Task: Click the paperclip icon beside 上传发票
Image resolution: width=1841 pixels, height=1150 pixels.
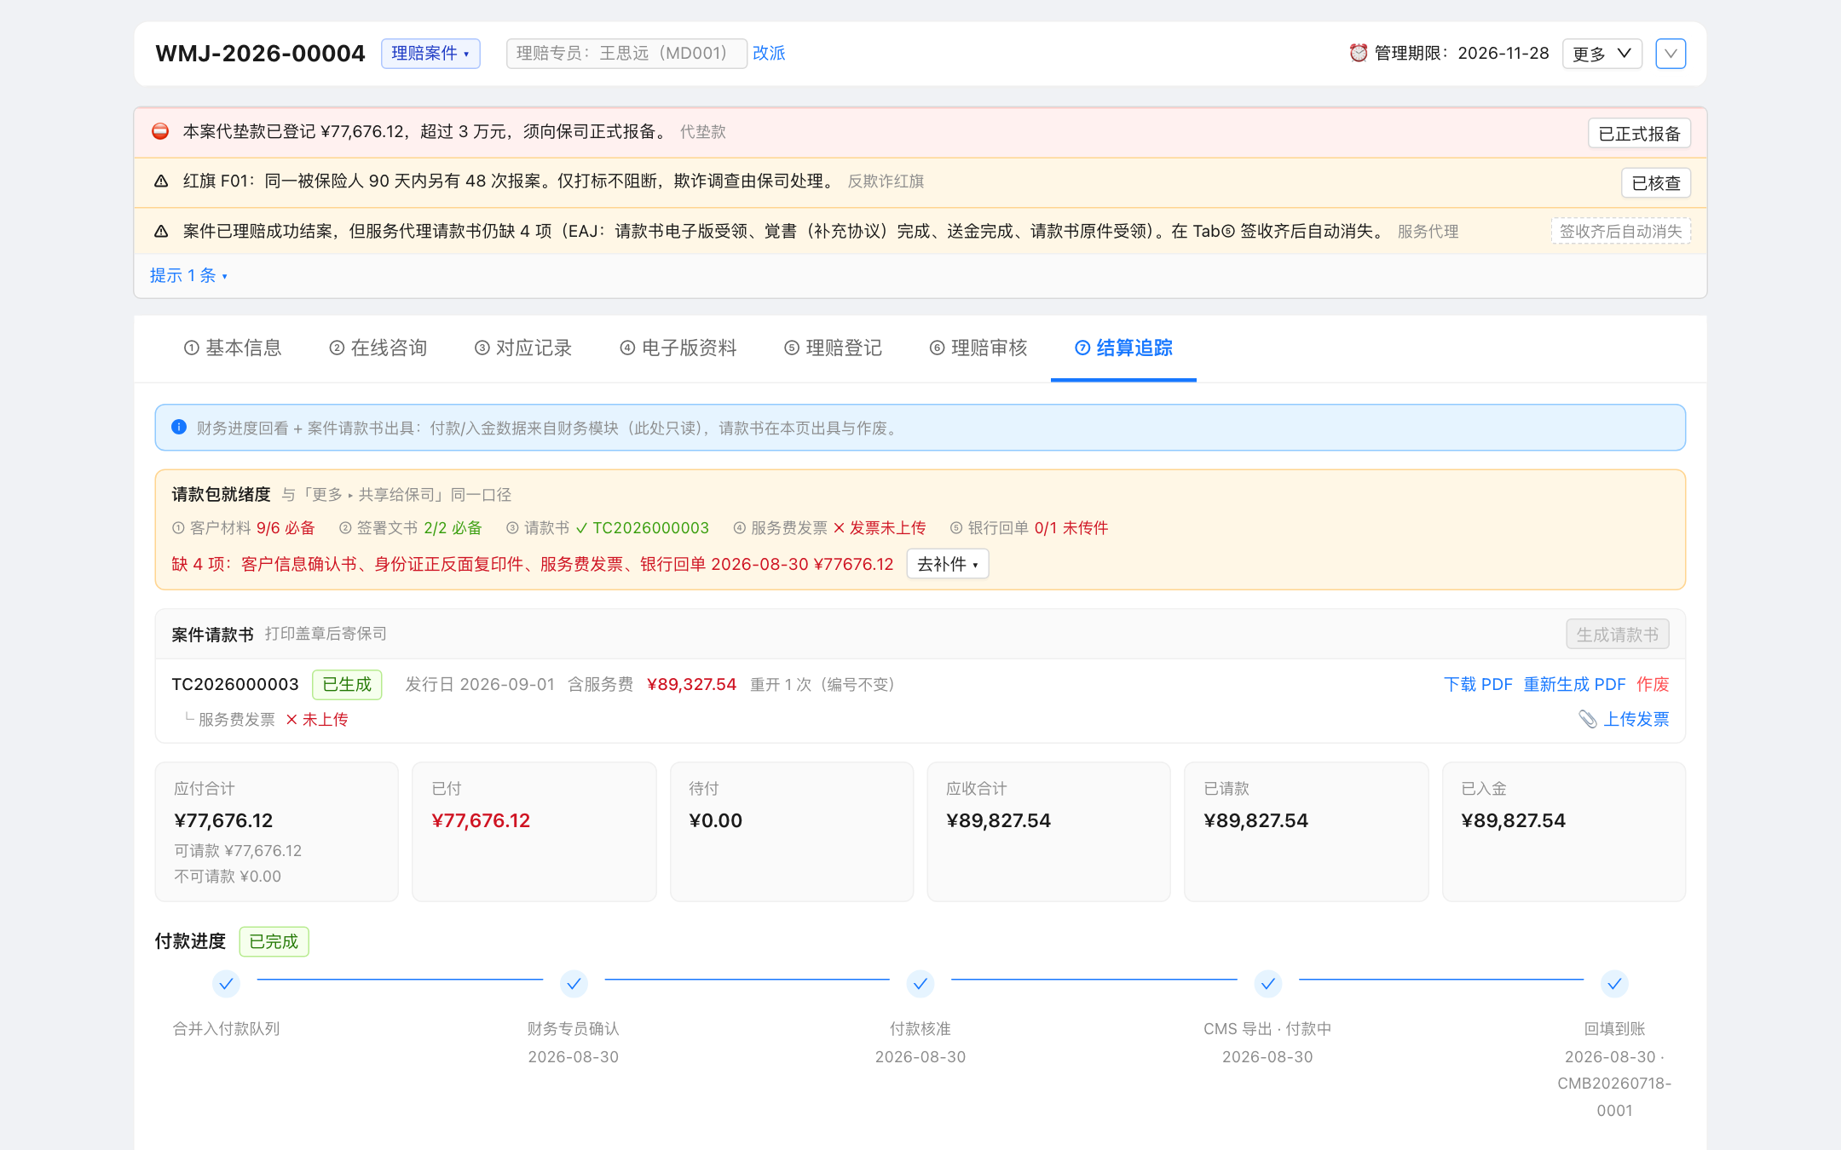Action: pos(1587,719)
